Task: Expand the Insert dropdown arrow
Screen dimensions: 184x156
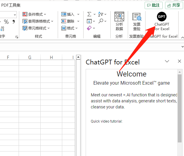Action: coord(78,14)
